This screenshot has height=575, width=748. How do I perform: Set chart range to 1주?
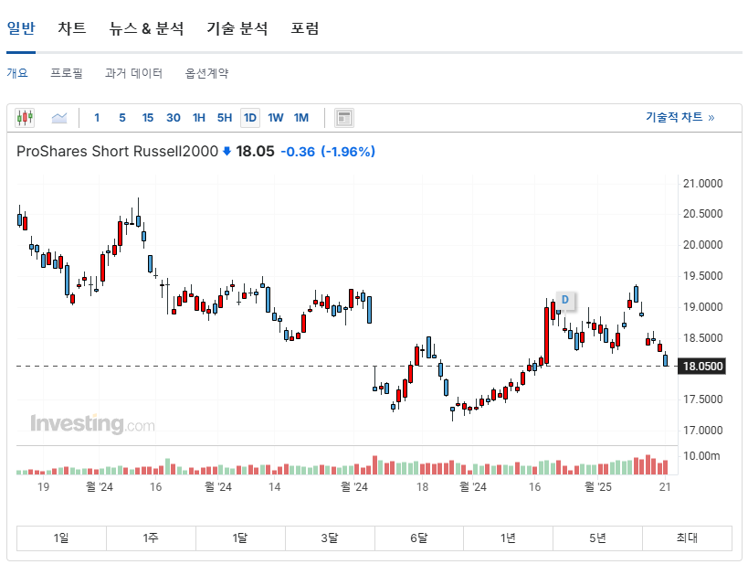pyautogui.click(x=151, y=538)
